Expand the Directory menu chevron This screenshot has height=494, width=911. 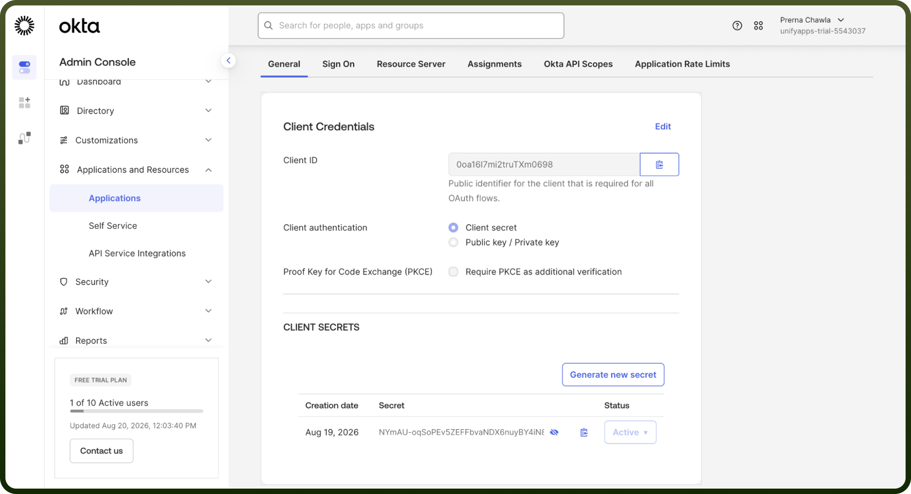[208, 110]
